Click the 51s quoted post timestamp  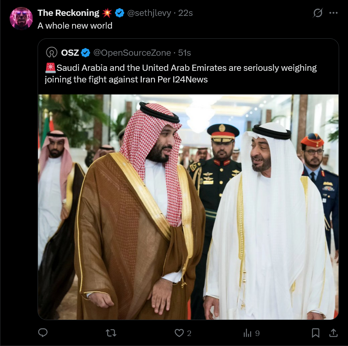pos(184,53)
